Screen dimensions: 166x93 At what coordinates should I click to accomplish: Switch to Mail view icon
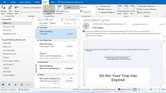click(3, 85)
